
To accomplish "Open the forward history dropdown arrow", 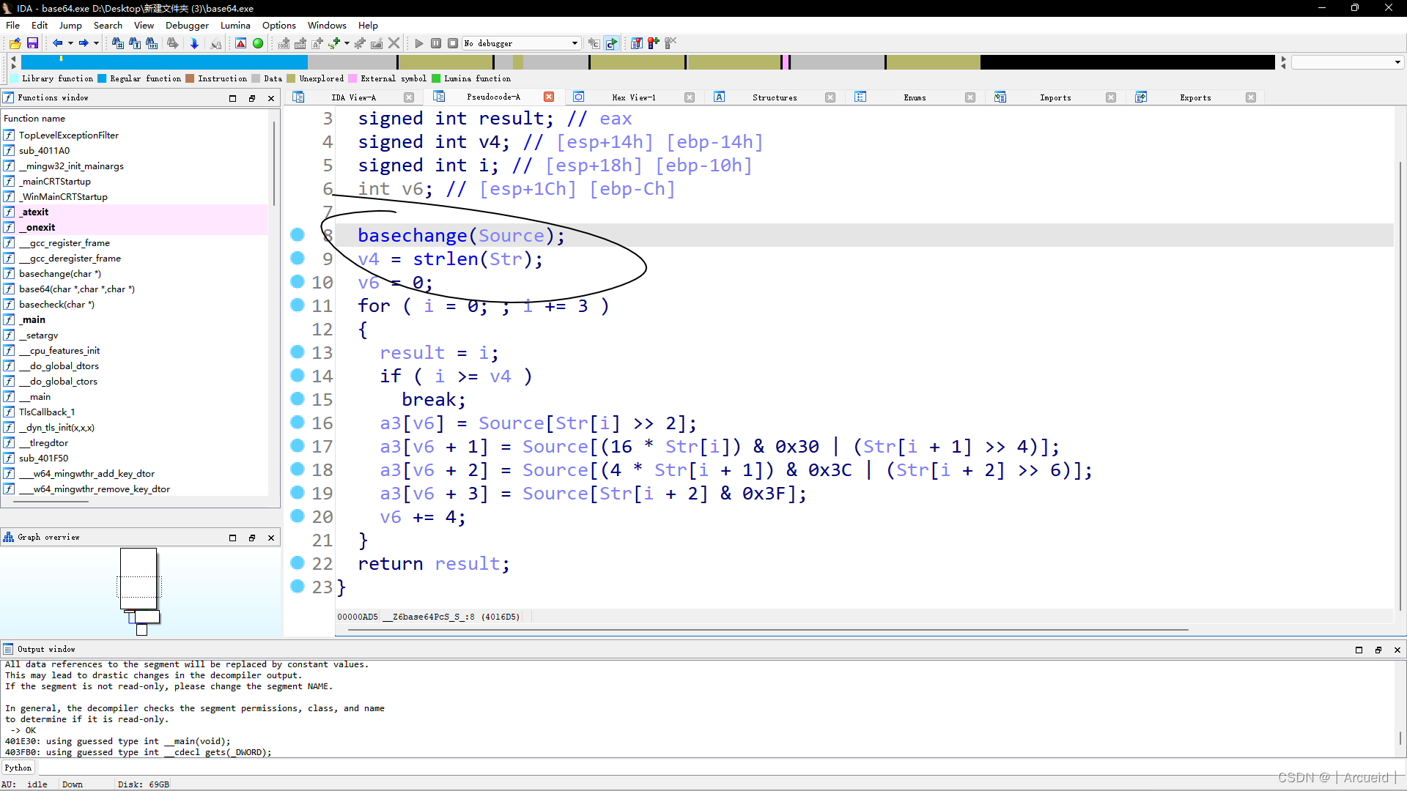I will point(96,43).
